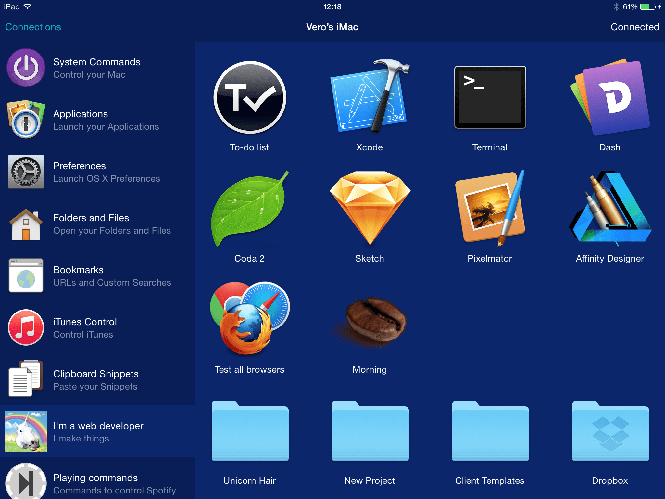Tap the Folders and Files house icon
Viewport: 665px width, 499px height.
[x=26, y=224]
